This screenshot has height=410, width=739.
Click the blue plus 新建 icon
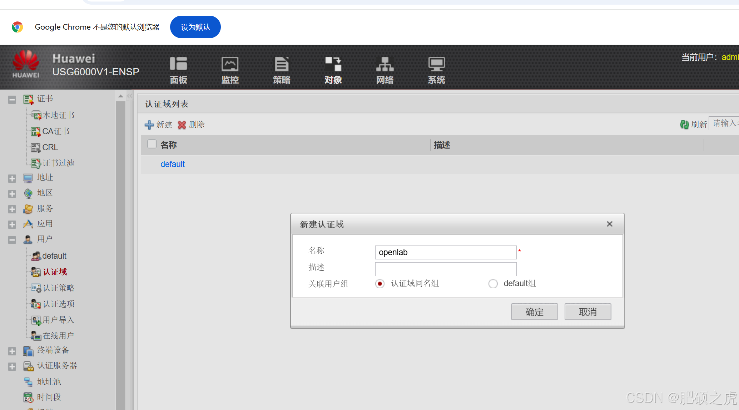pyautogui.click(x=149, y=125)
